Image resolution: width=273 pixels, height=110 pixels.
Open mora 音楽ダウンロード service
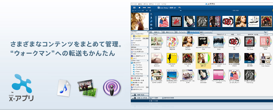coord(138,56)
